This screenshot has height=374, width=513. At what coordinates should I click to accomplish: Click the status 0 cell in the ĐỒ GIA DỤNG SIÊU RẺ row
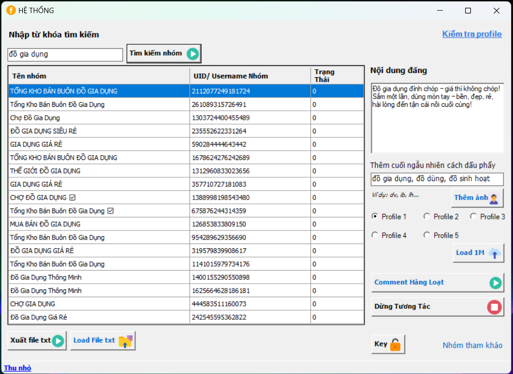coord(337,131)
